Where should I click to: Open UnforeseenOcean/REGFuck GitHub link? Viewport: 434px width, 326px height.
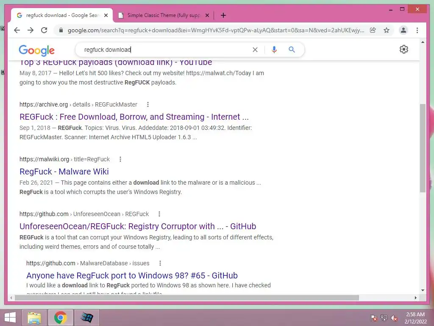point(138,226)
